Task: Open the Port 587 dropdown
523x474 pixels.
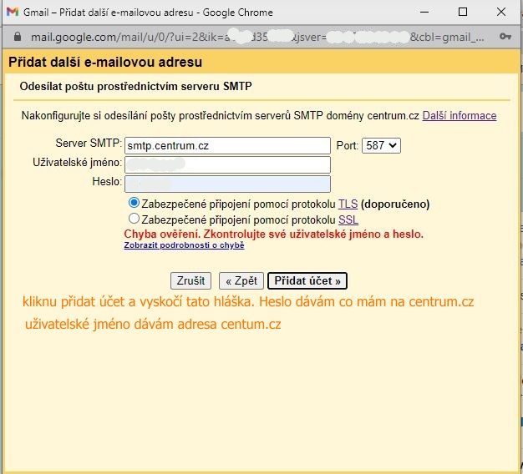Action: point(381,145)
